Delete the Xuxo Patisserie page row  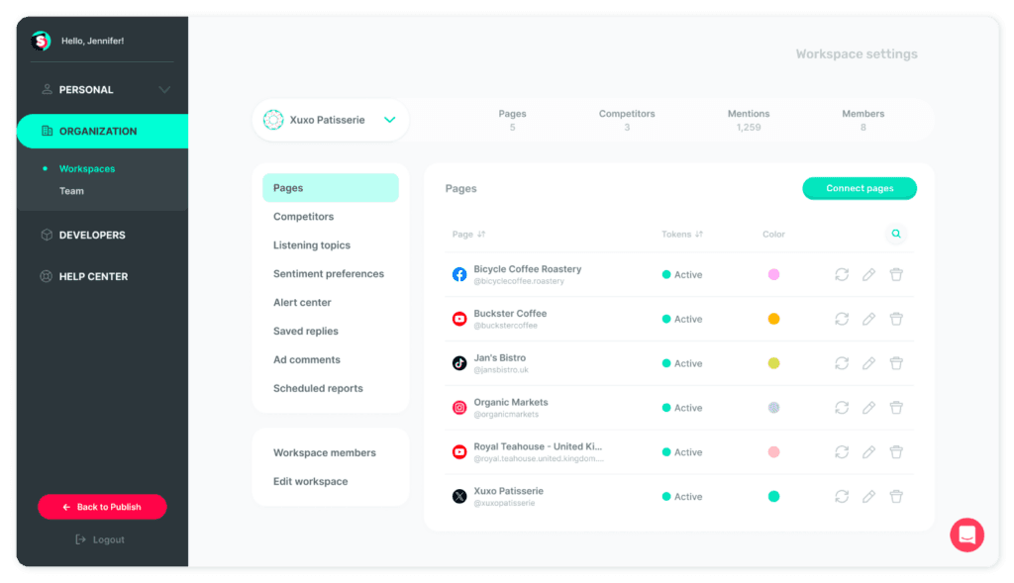tap(895, 496)
